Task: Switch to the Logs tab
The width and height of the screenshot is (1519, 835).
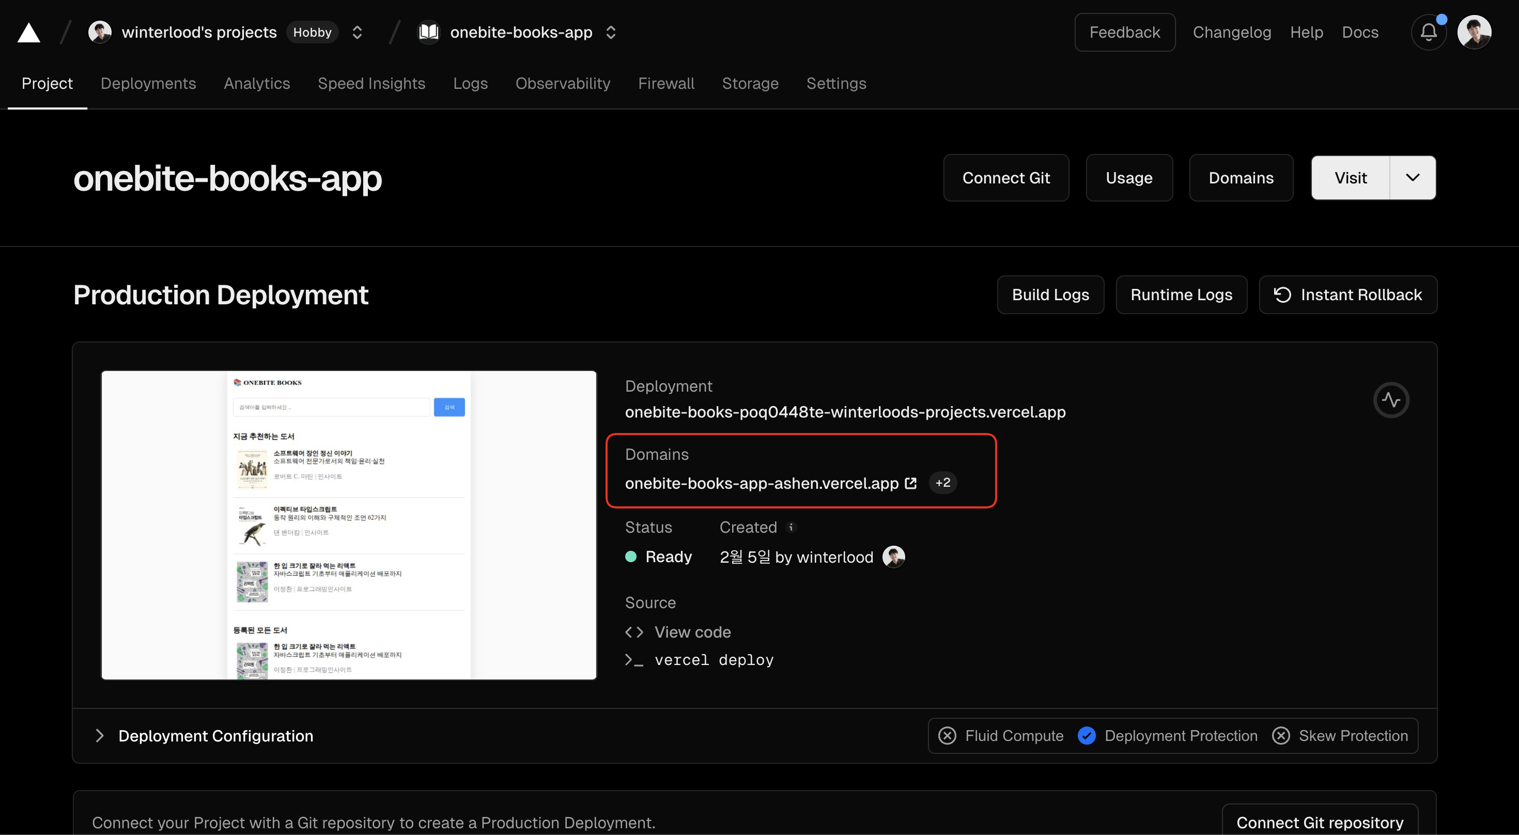Action: click(x=470, y=83)
